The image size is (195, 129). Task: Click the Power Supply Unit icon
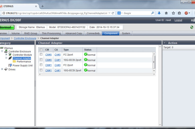tap(10, 65)
